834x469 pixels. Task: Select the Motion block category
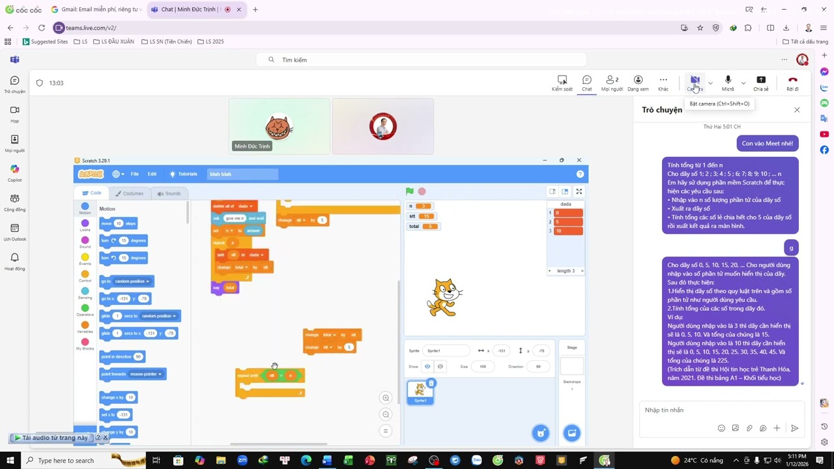point(85,208)
